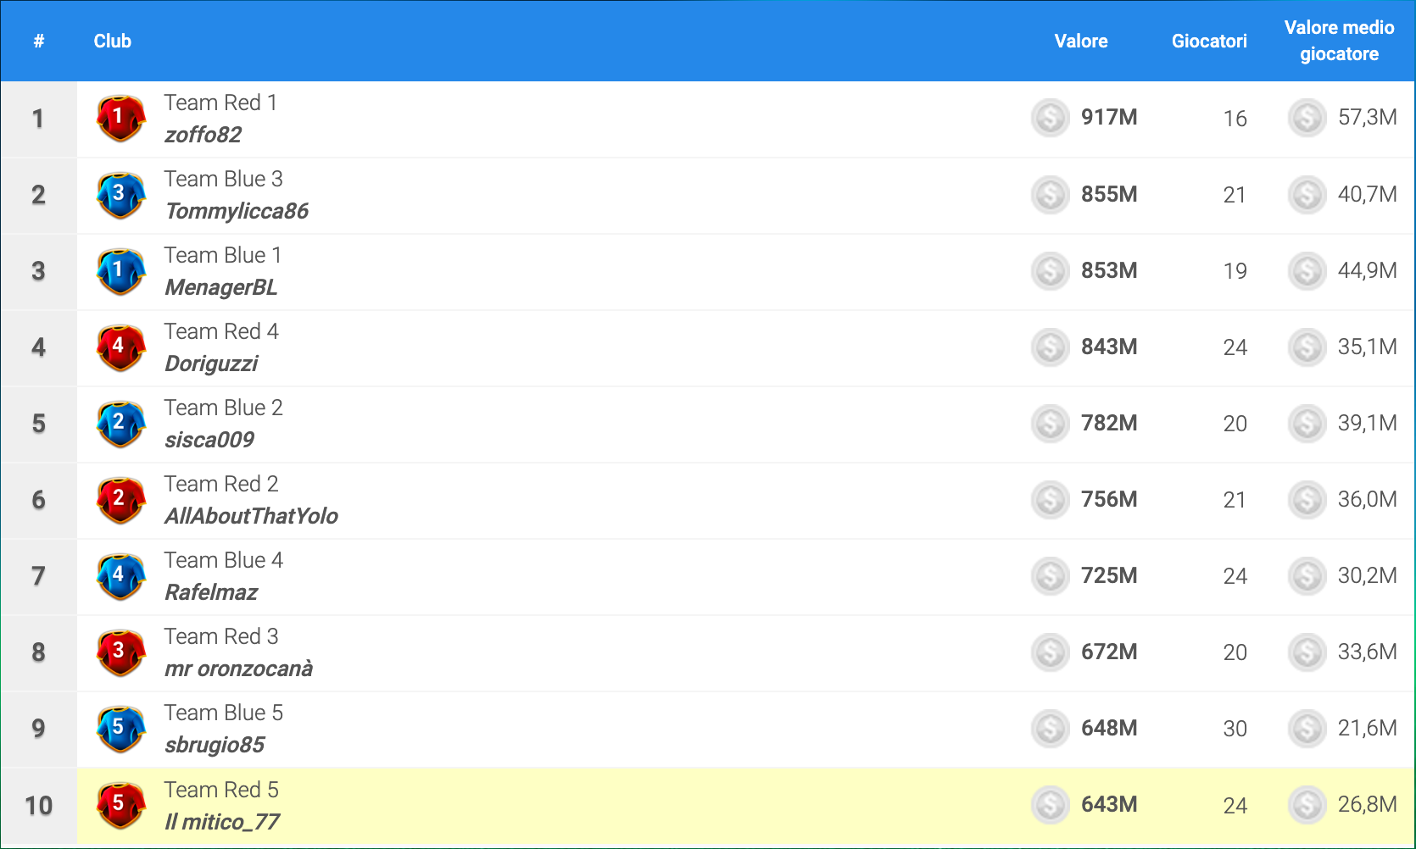Click the coin icon beside 917M

coord(1050,118)
